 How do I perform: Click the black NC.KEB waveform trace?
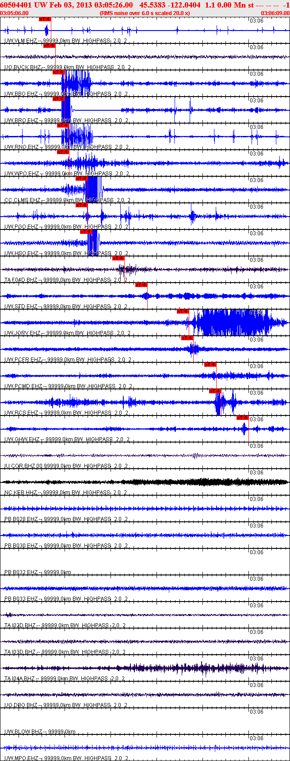coord(145,482)
